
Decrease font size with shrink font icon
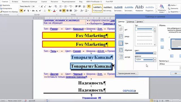(45, 7)
